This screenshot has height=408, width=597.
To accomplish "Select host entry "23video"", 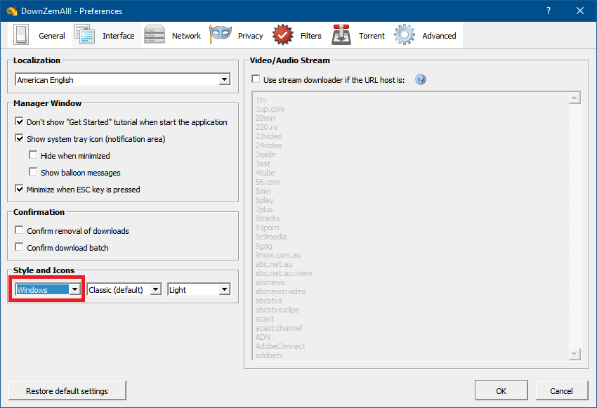I will pyautogui.click(x=269, y=136).
